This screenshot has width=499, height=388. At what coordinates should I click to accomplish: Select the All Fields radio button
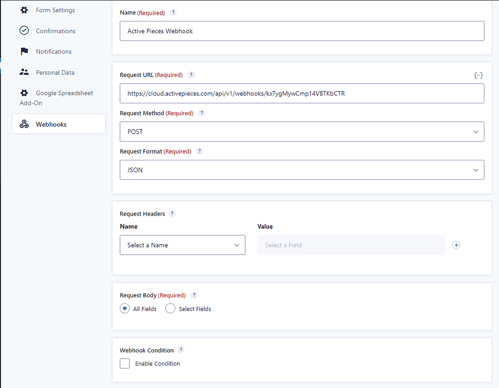click(x=125, y=309)
